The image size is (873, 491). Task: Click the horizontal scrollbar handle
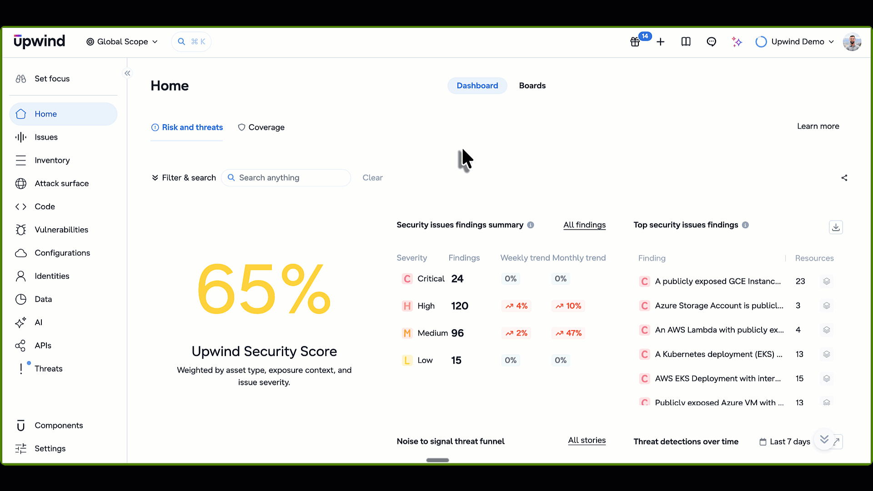click(437, 460)
